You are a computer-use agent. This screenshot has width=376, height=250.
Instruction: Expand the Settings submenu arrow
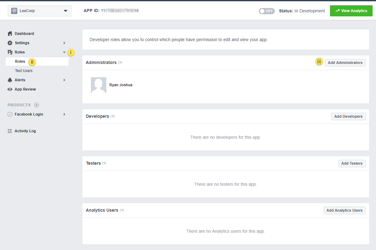click(64, 43)
